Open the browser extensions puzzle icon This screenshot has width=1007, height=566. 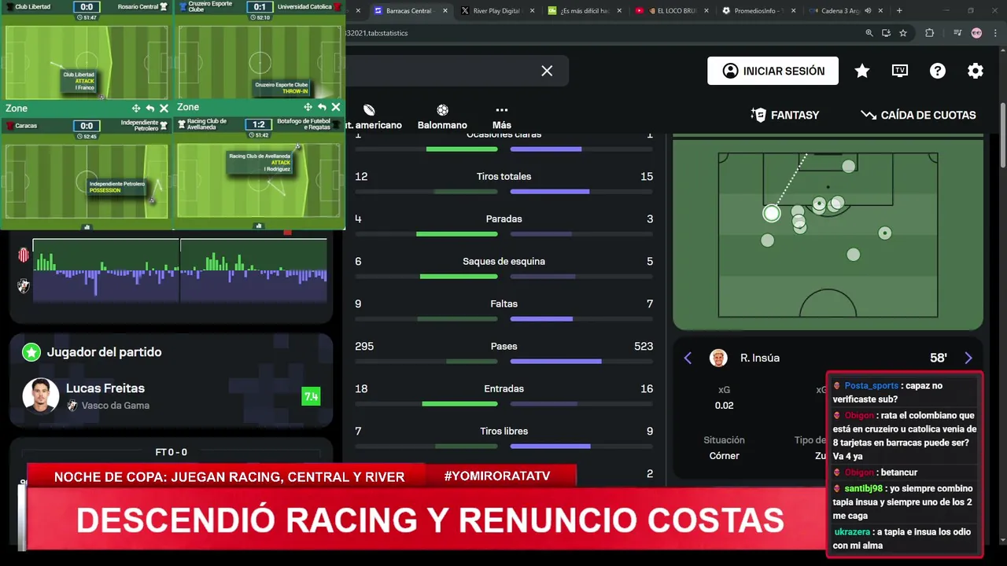[930, 33]
